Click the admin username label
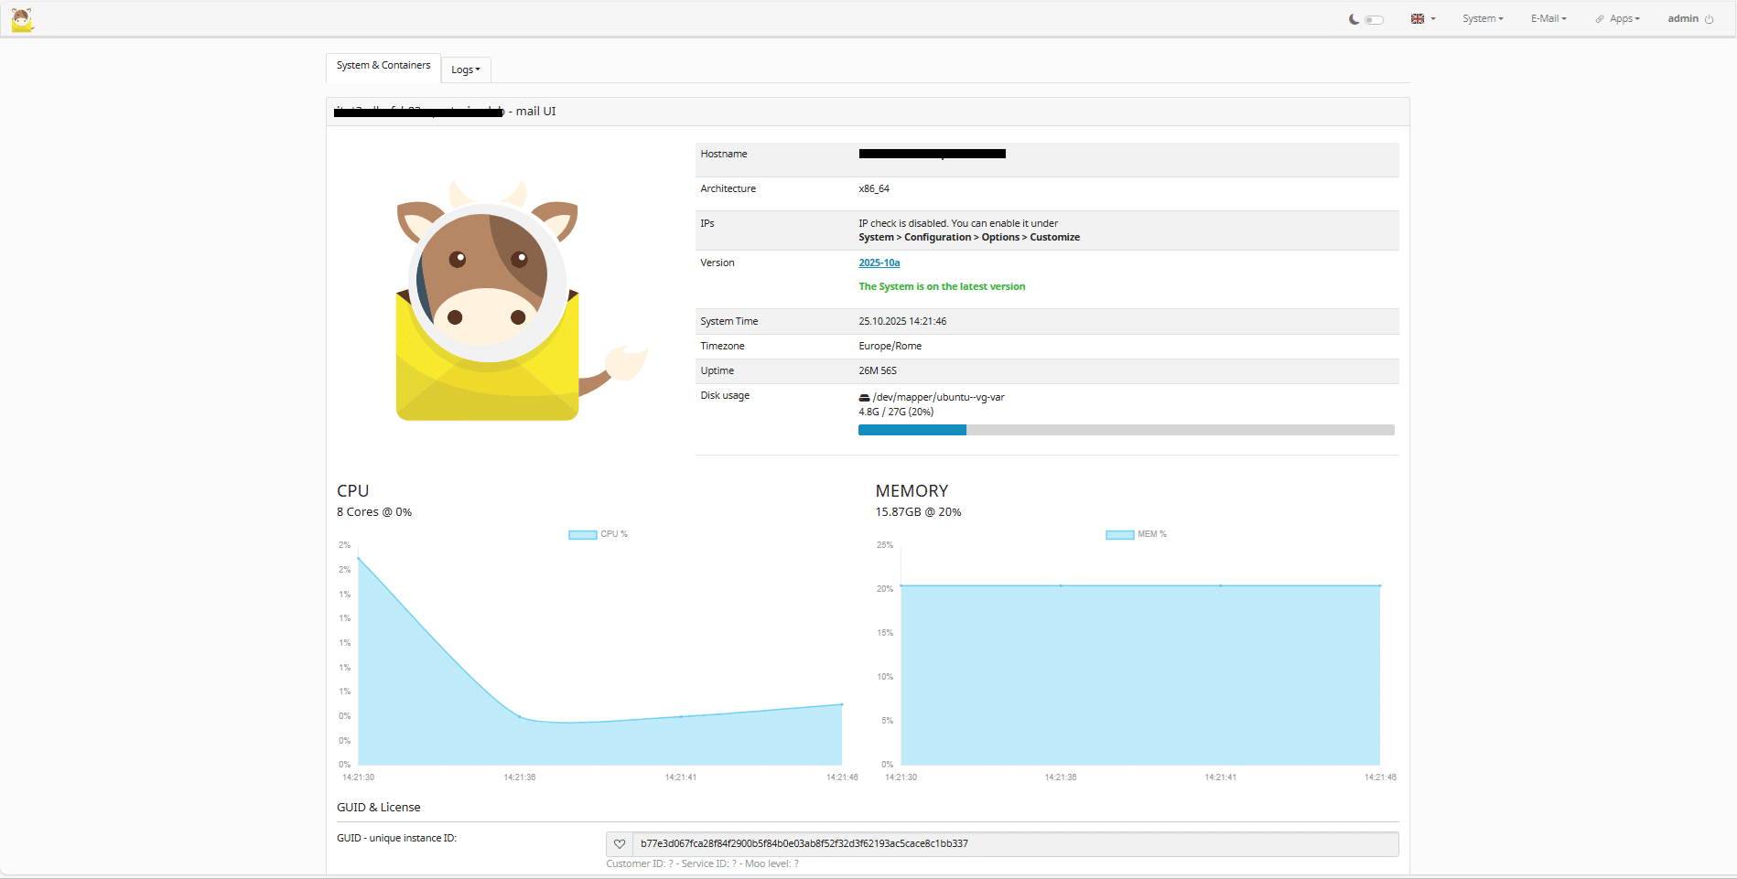 [x=1682, y=19]
